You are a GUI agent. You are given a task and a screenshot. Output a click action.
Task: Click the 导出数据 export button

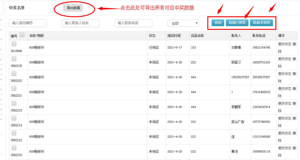coord(73,8)
